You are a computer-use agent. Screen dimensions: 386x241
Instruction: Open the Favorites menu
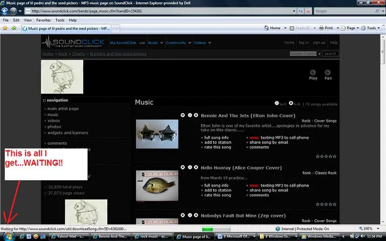point(43,20)
